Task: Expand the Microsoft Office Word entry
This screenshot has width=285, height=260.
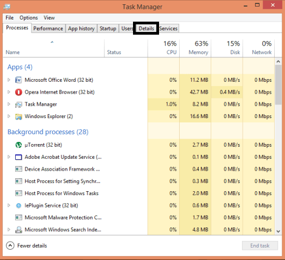Action: 9,80
